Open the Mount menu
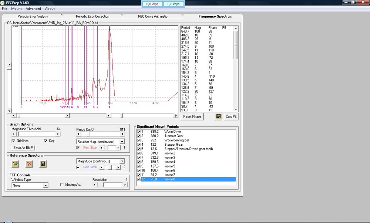This screenshot has width=370, height=223. point(16,9)
